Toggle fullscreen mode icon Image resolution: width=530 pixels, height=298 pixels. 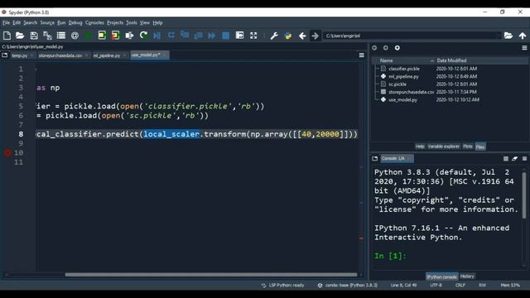pos(253,36)
